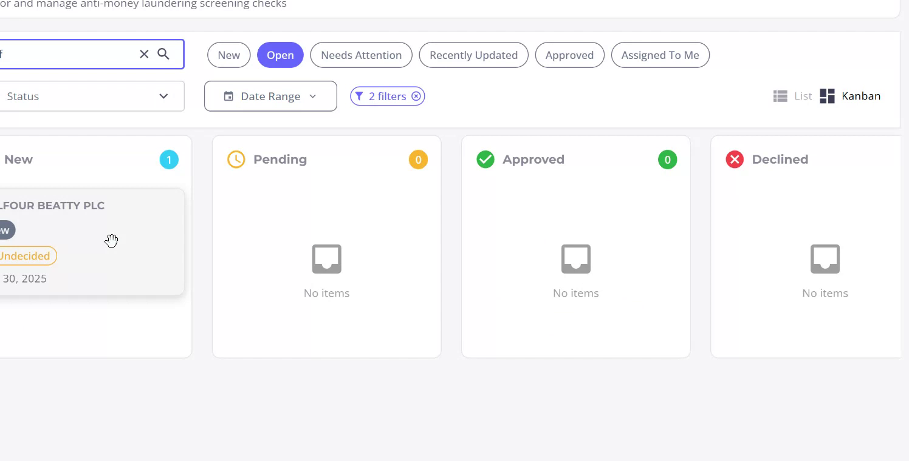The height and width of the screenshot is (461, 909).
Task: Click the Undecided badge on the card
Action: tap(26, 256)
